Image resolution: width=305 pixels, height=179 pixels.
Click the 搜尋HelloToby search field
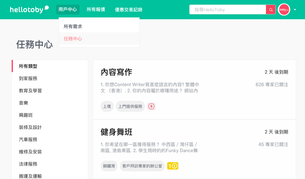pos(228,9)
